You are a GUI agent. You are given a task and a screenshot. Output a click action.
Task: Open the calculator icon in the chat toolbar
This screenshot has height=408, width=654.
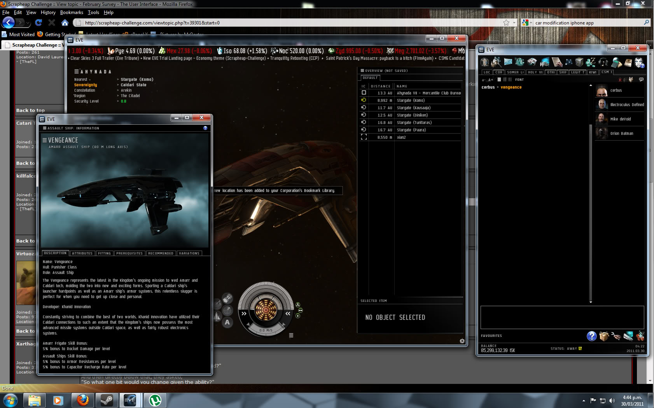pyautogui.click(x=616, y=62)
